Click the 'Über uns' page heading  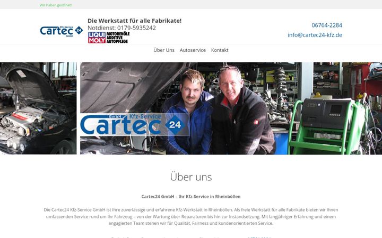click(191, 177)
